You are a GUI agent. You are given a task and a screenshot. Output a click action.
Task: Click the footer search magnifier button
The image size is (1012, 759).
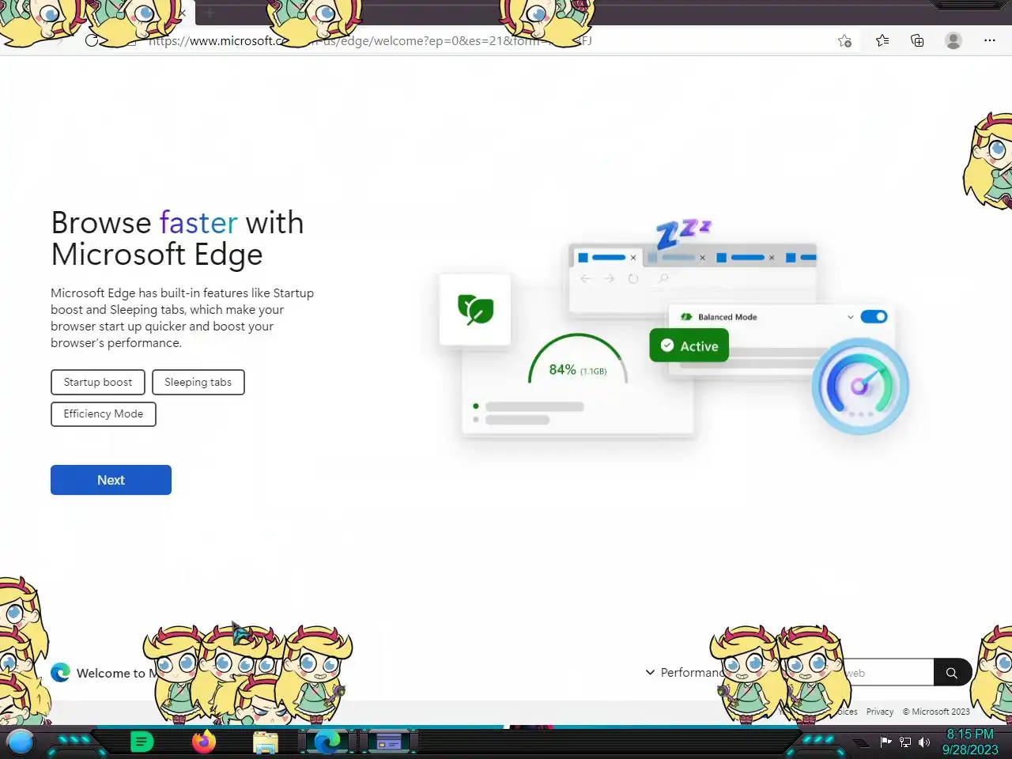point(952,673)
